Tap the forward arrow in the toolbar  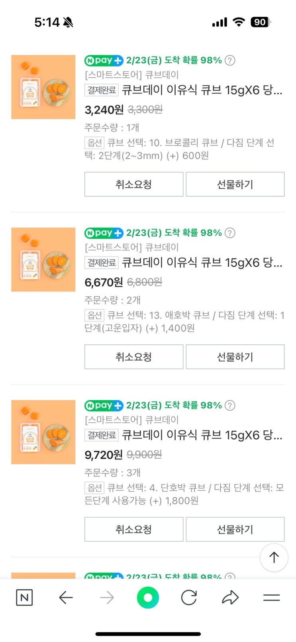point(107,597)
